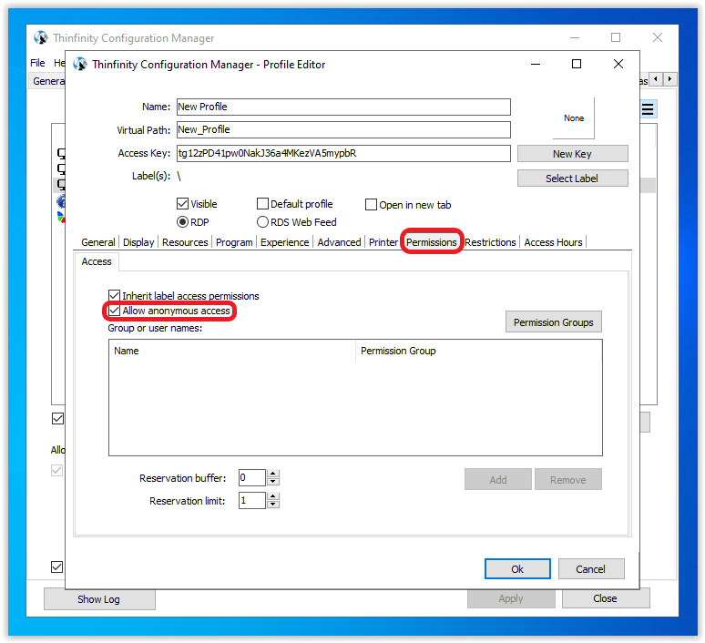Viewport: 705px width, 643px height.
Task: Click the right tab-scroll arrow in main window
Action: coord(669,79)
